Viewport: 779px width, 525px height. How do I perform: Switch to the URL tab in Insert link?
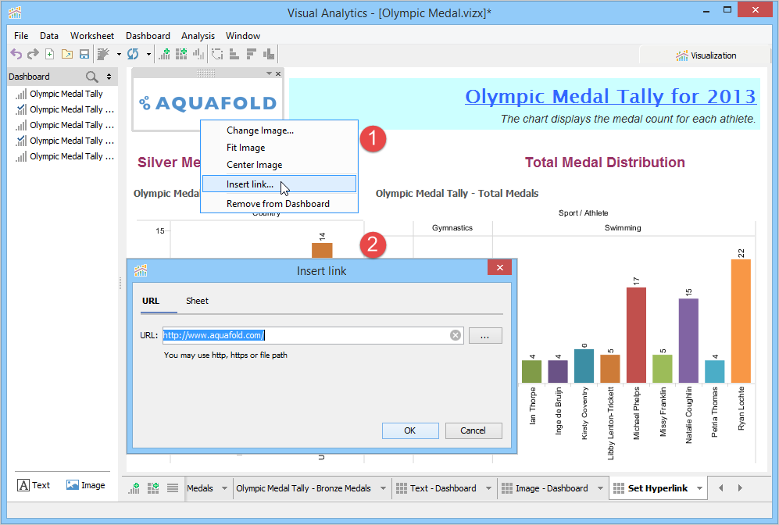[151, 301]
